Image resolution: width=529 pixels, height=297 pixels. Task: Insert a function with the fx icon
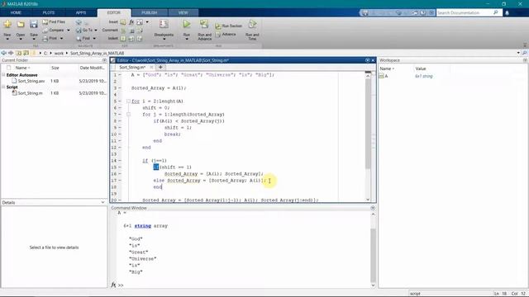[131, 22]
